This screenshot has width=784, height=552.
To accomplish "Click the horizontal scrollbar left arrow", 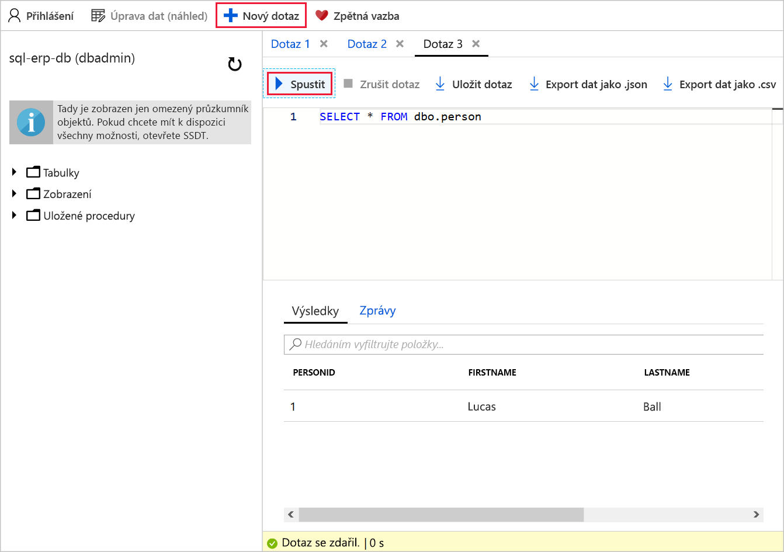I will click(x=292, y=515).
